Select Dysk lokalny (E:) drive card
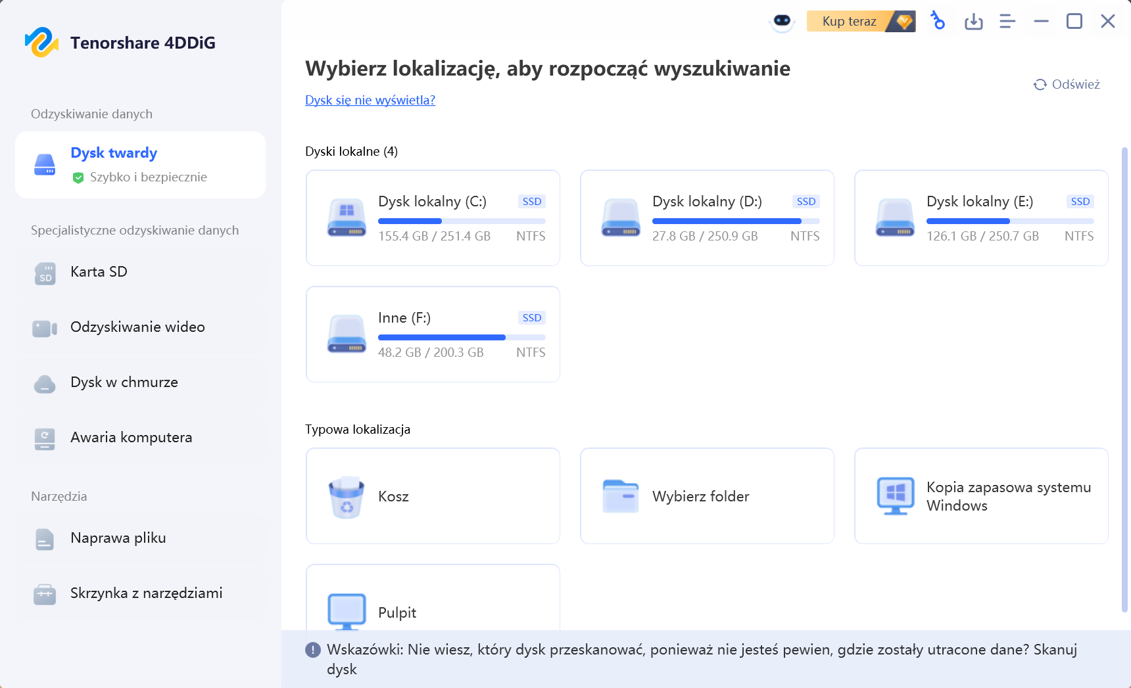The image size is (1131, 688). click(981, 218)
